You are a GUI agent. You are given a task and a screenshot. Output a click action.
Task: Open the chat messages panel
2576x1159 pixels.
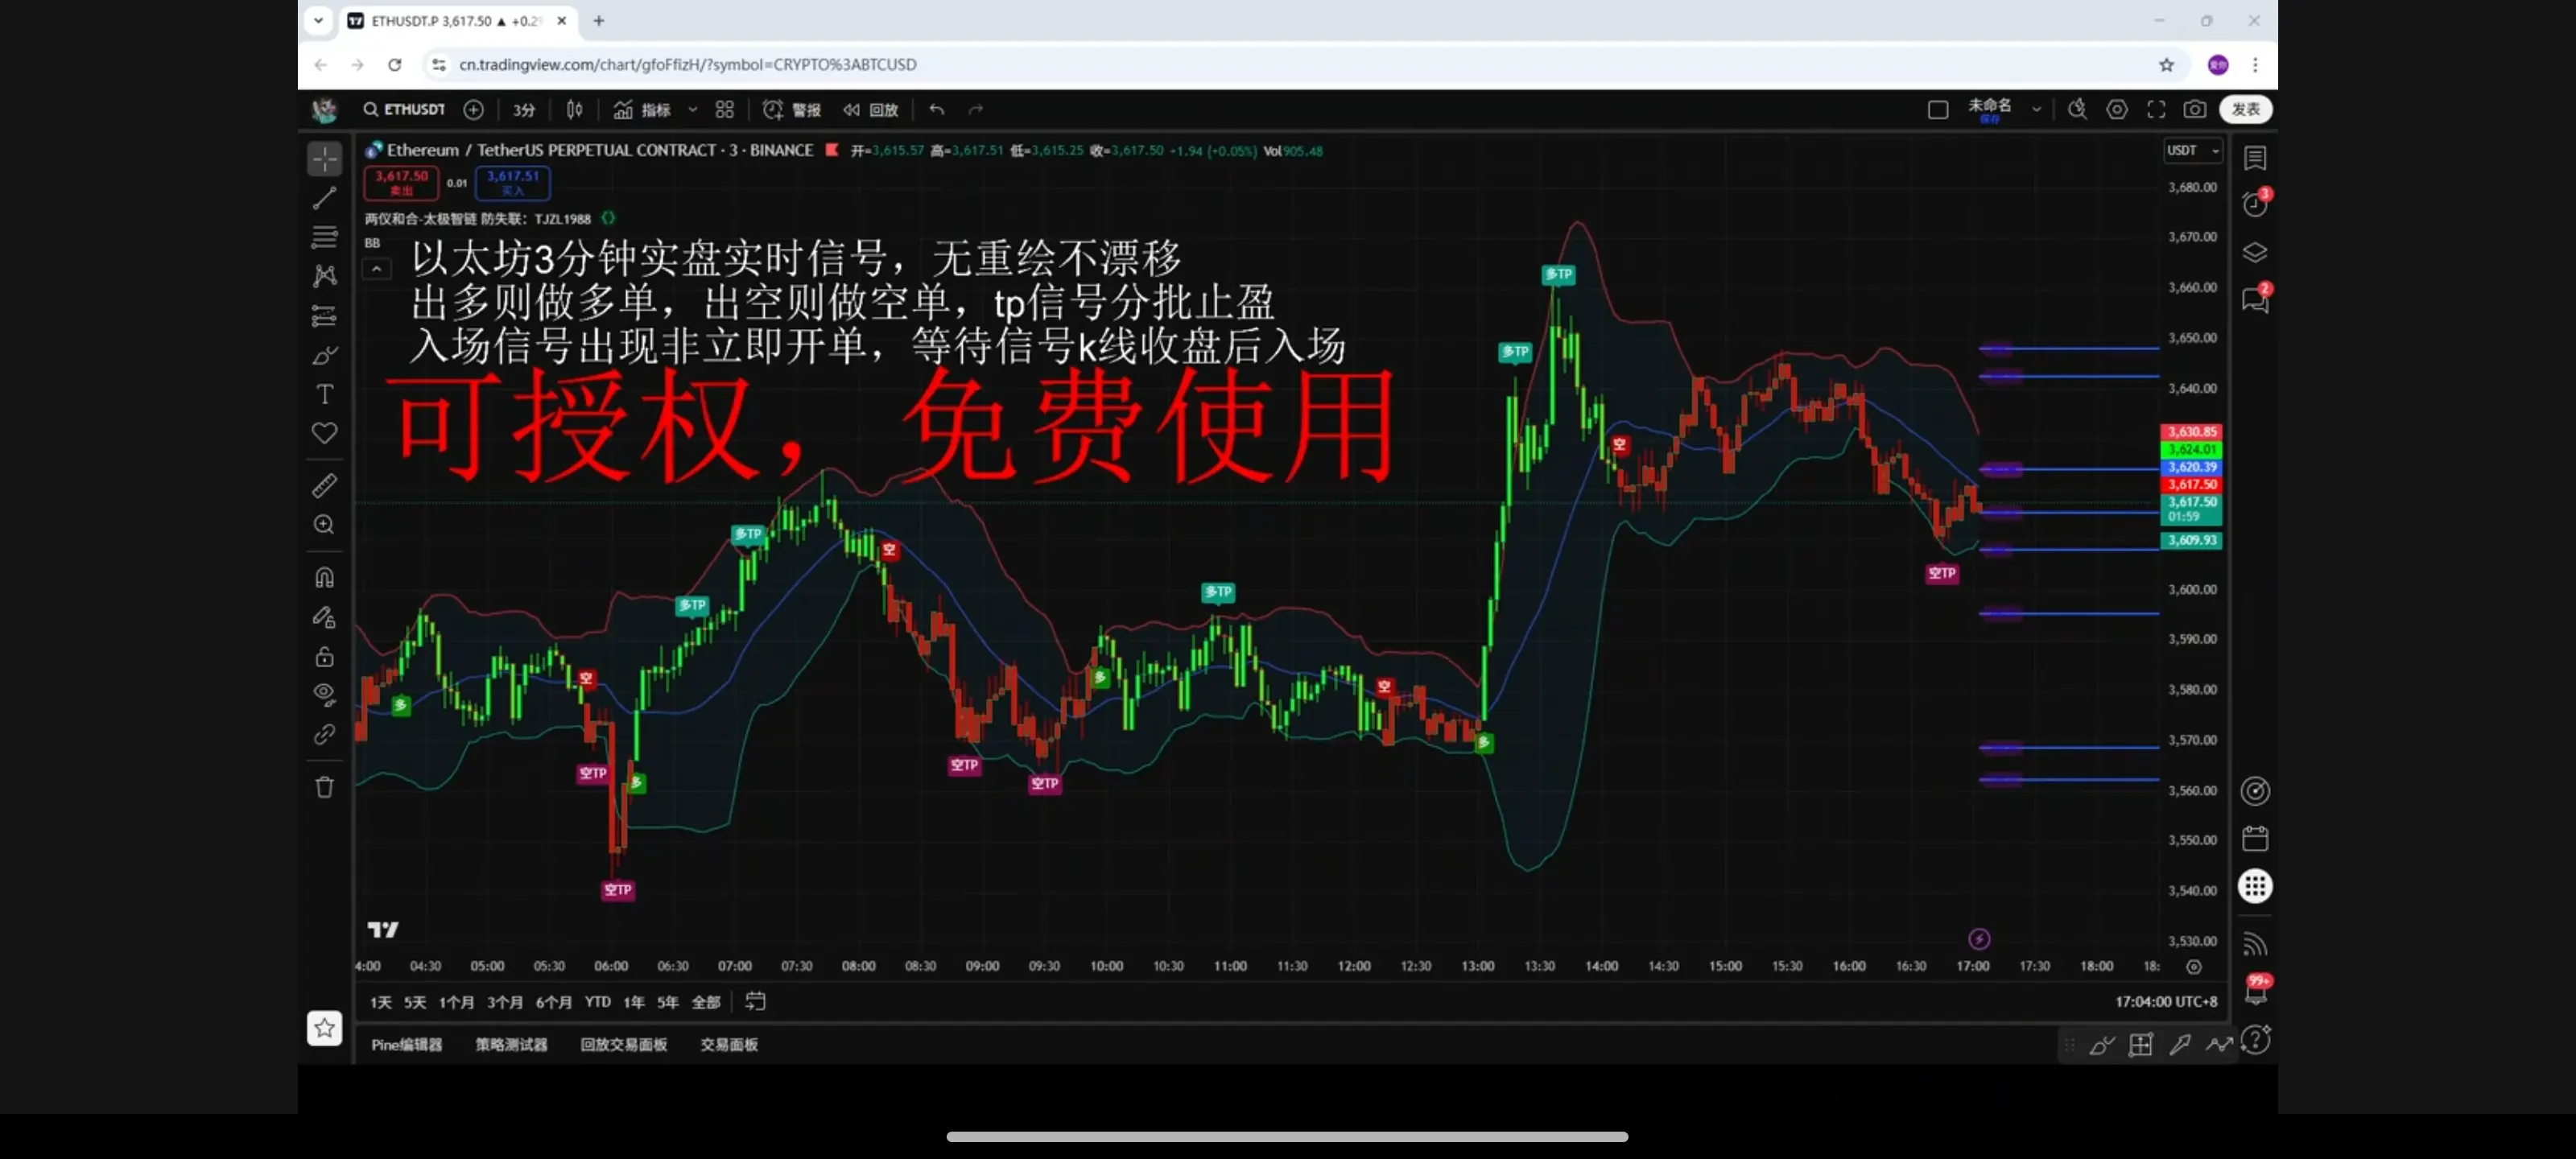tap(2255, 299)
